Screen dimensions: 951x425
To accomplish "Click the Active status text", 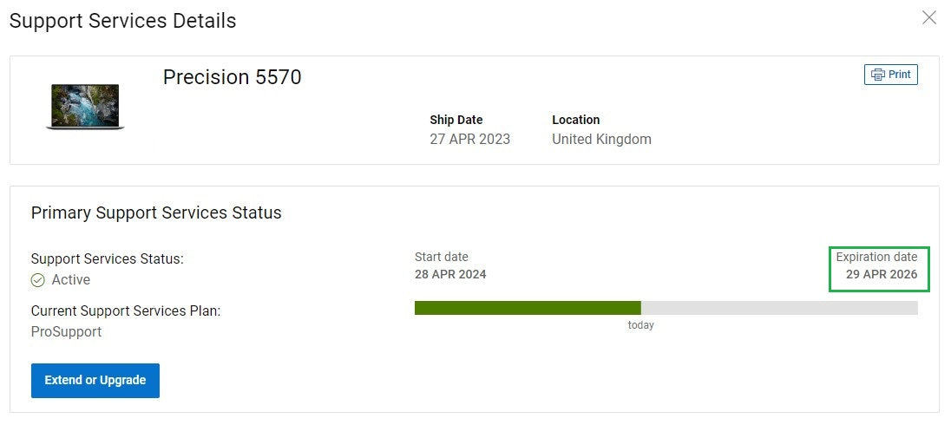I will [x=71, y=280].
